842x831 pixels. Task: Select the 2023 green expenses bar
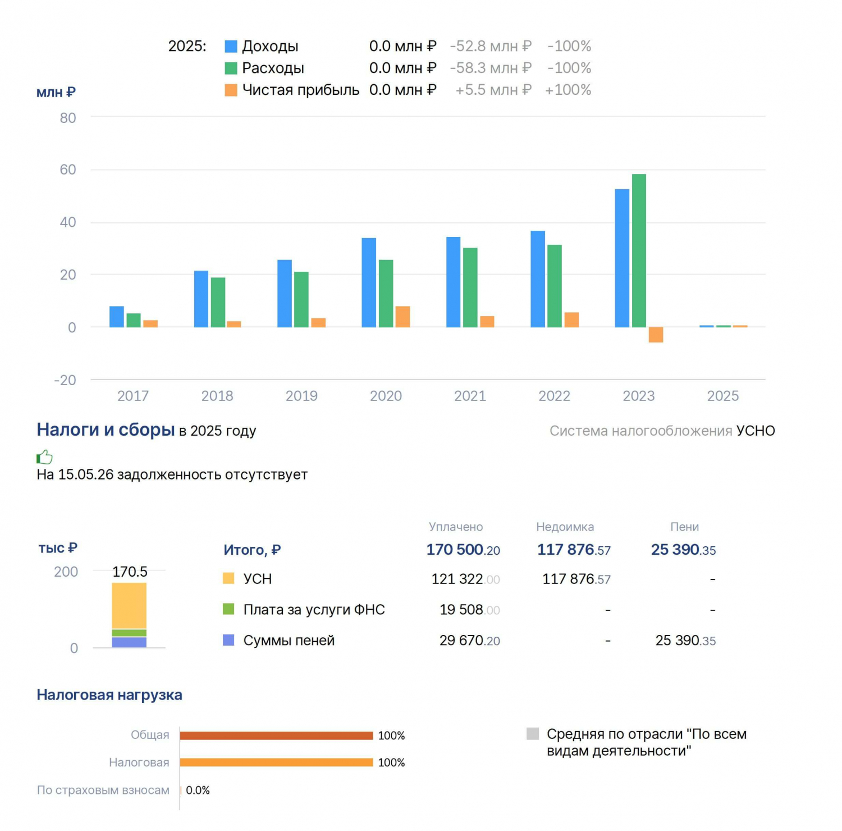pyautogui.click(x=639, y=251)
